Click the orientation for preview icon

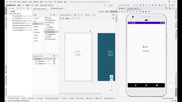(x=78, y=15)
